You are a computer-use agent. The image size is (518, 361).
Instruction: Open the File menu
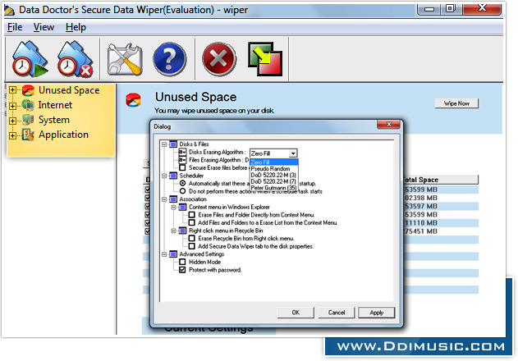pos(15,27)
